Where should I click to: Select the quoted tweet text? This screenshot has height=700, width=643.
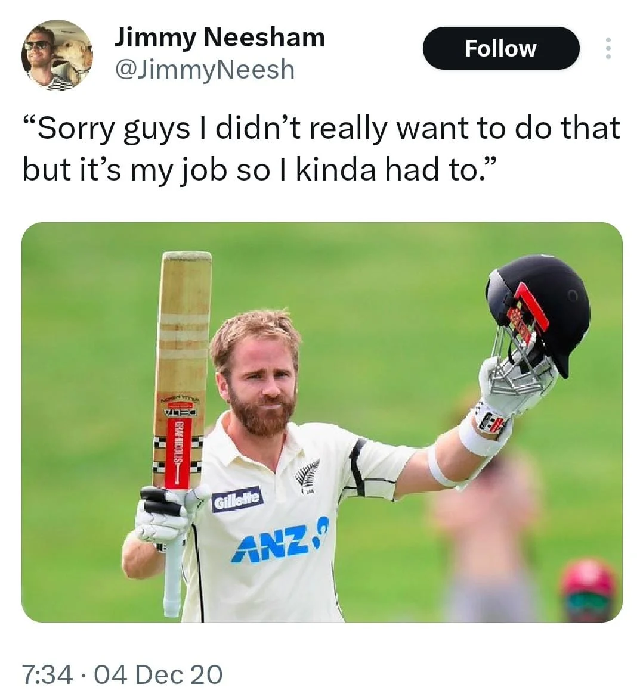(x=321, y=149)
